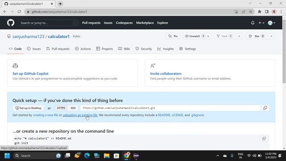
Task: Click the Windows taskbar Search box
Action: coord(38,156)
